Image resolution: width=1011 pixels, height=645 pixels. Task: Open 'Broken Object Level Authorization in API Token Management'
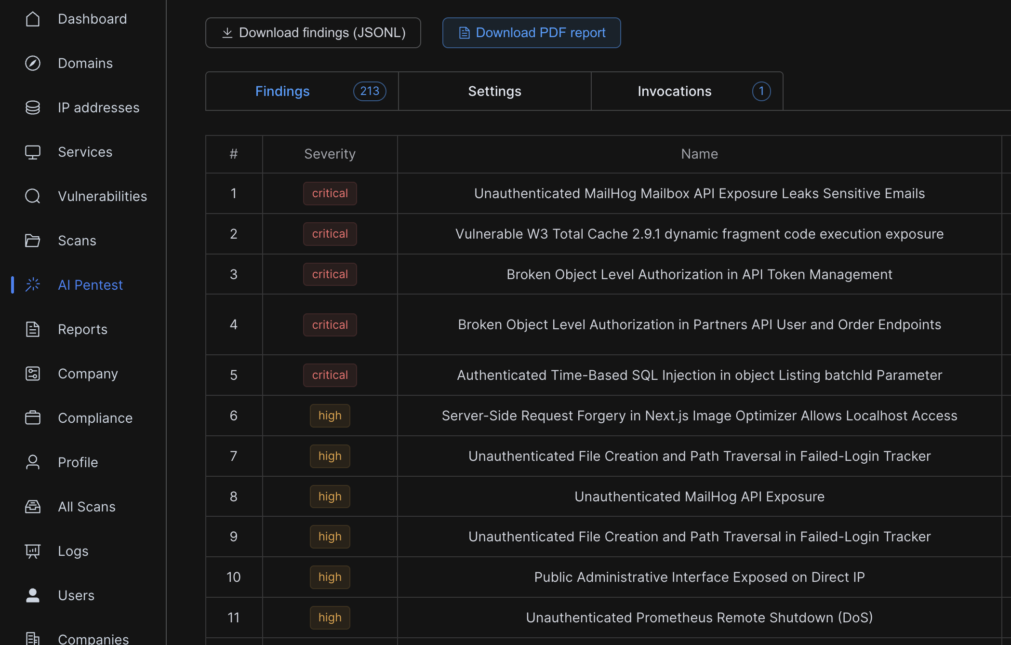click(700, 274)
